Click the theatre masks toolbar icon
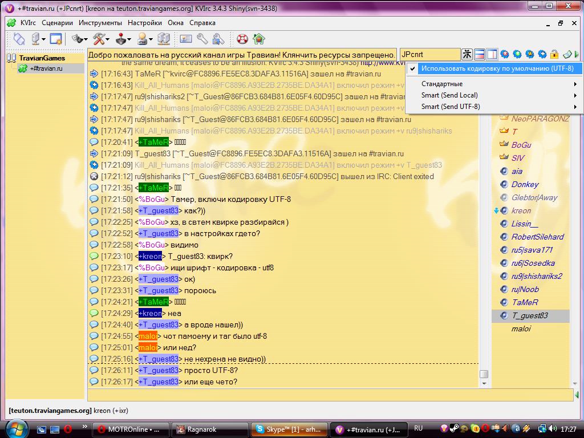 (77, 39)
